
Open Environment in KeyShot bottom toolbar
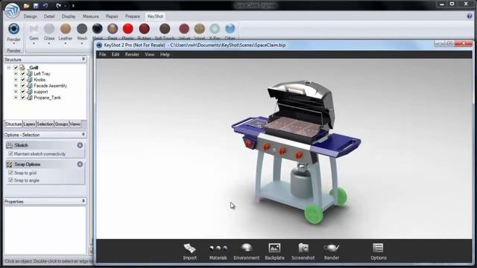pyautogui.click(x=247, y=252)
